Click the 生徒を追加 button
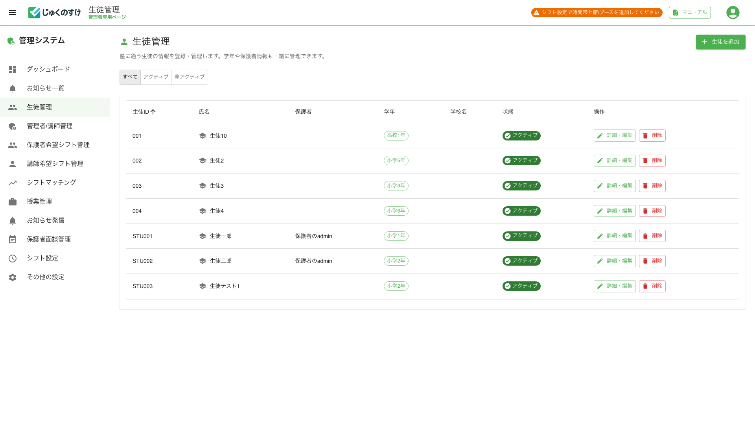The image size is (755, 425). click(720, 42)
